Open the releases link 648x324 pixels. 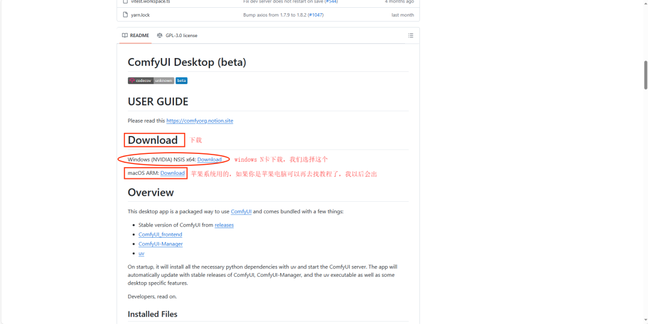(224, 225)
